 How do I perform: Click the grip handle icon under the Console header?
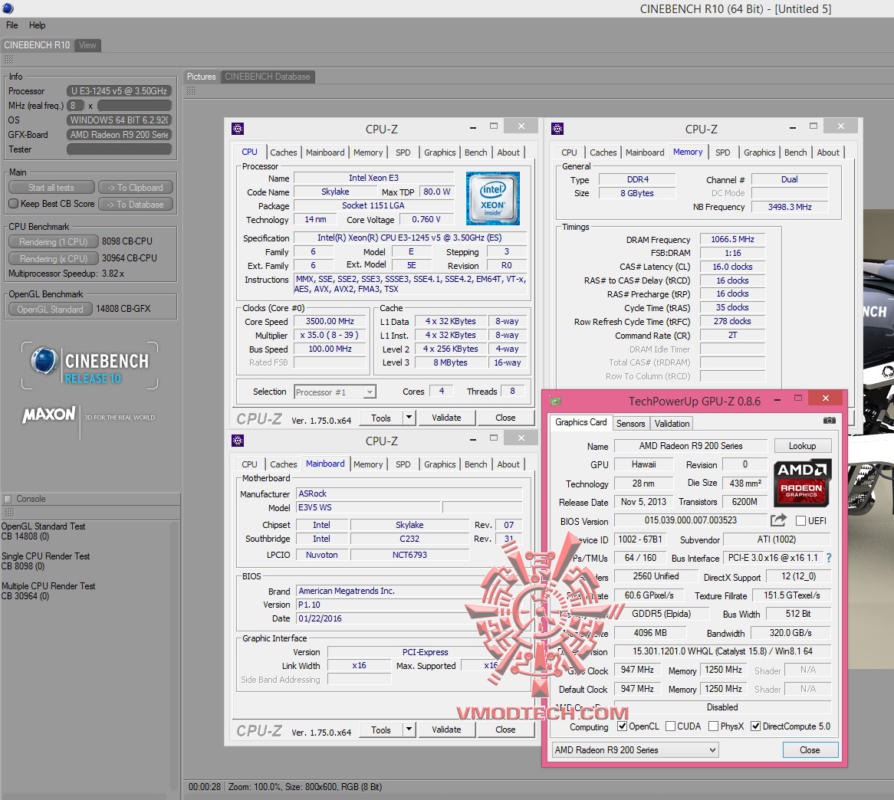[x=9, y=512]
